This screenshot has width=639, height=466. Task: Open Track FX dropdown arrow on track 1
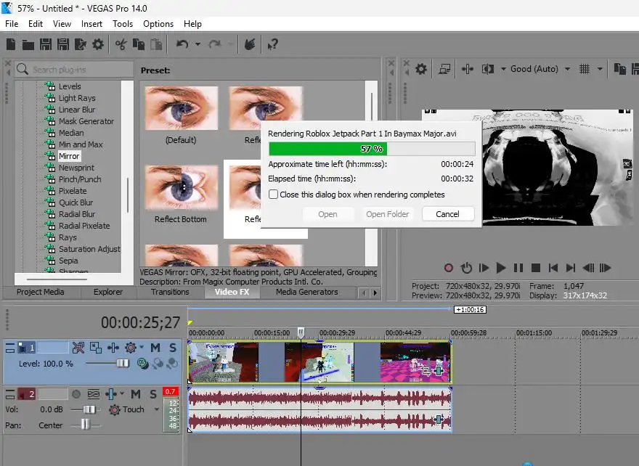[142, 347]
